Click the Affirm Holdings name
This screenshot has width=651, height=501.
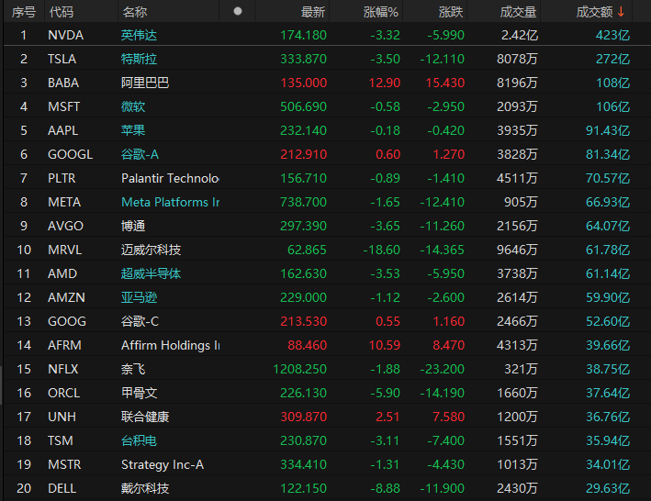[x=170, y=345]
